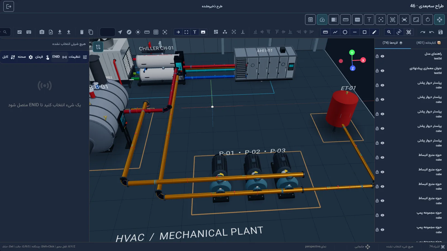447x251 pixels.
Task: Lock the 'راهنمای مدل' layer
Action: coord(377,56)
